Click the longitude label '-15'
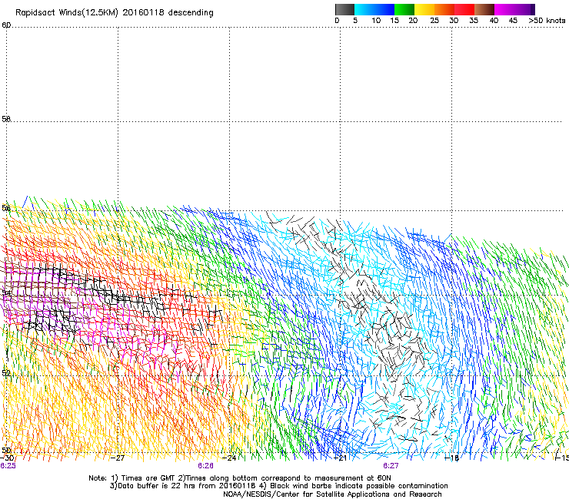The height and width of the screenshot is (499, 569). tap(562, 458)
